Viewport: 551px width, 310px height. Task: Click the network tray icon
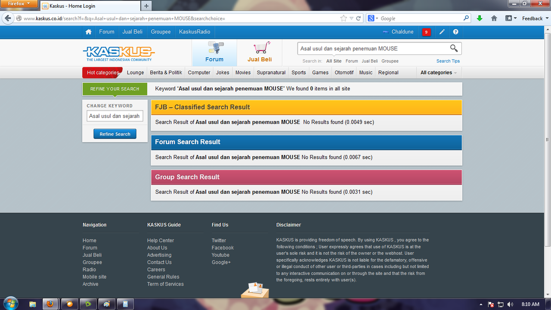[501, 304]
